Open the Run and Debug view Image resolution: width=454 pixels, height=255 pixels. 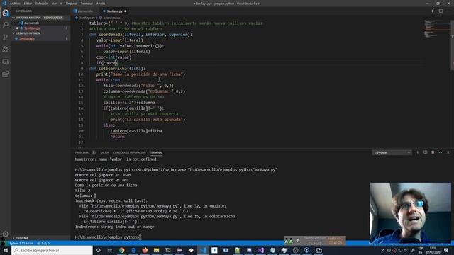[x=6, y=50]
